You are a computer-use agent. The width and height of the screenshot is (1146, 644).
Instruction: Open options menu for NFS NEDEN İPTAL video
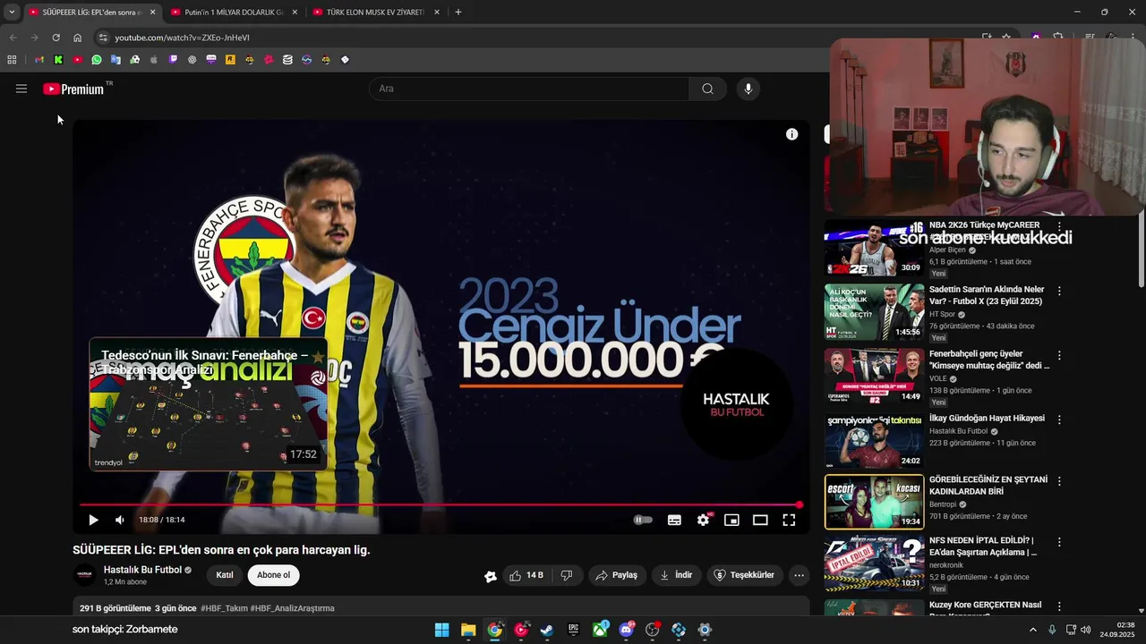[1059, 542]
